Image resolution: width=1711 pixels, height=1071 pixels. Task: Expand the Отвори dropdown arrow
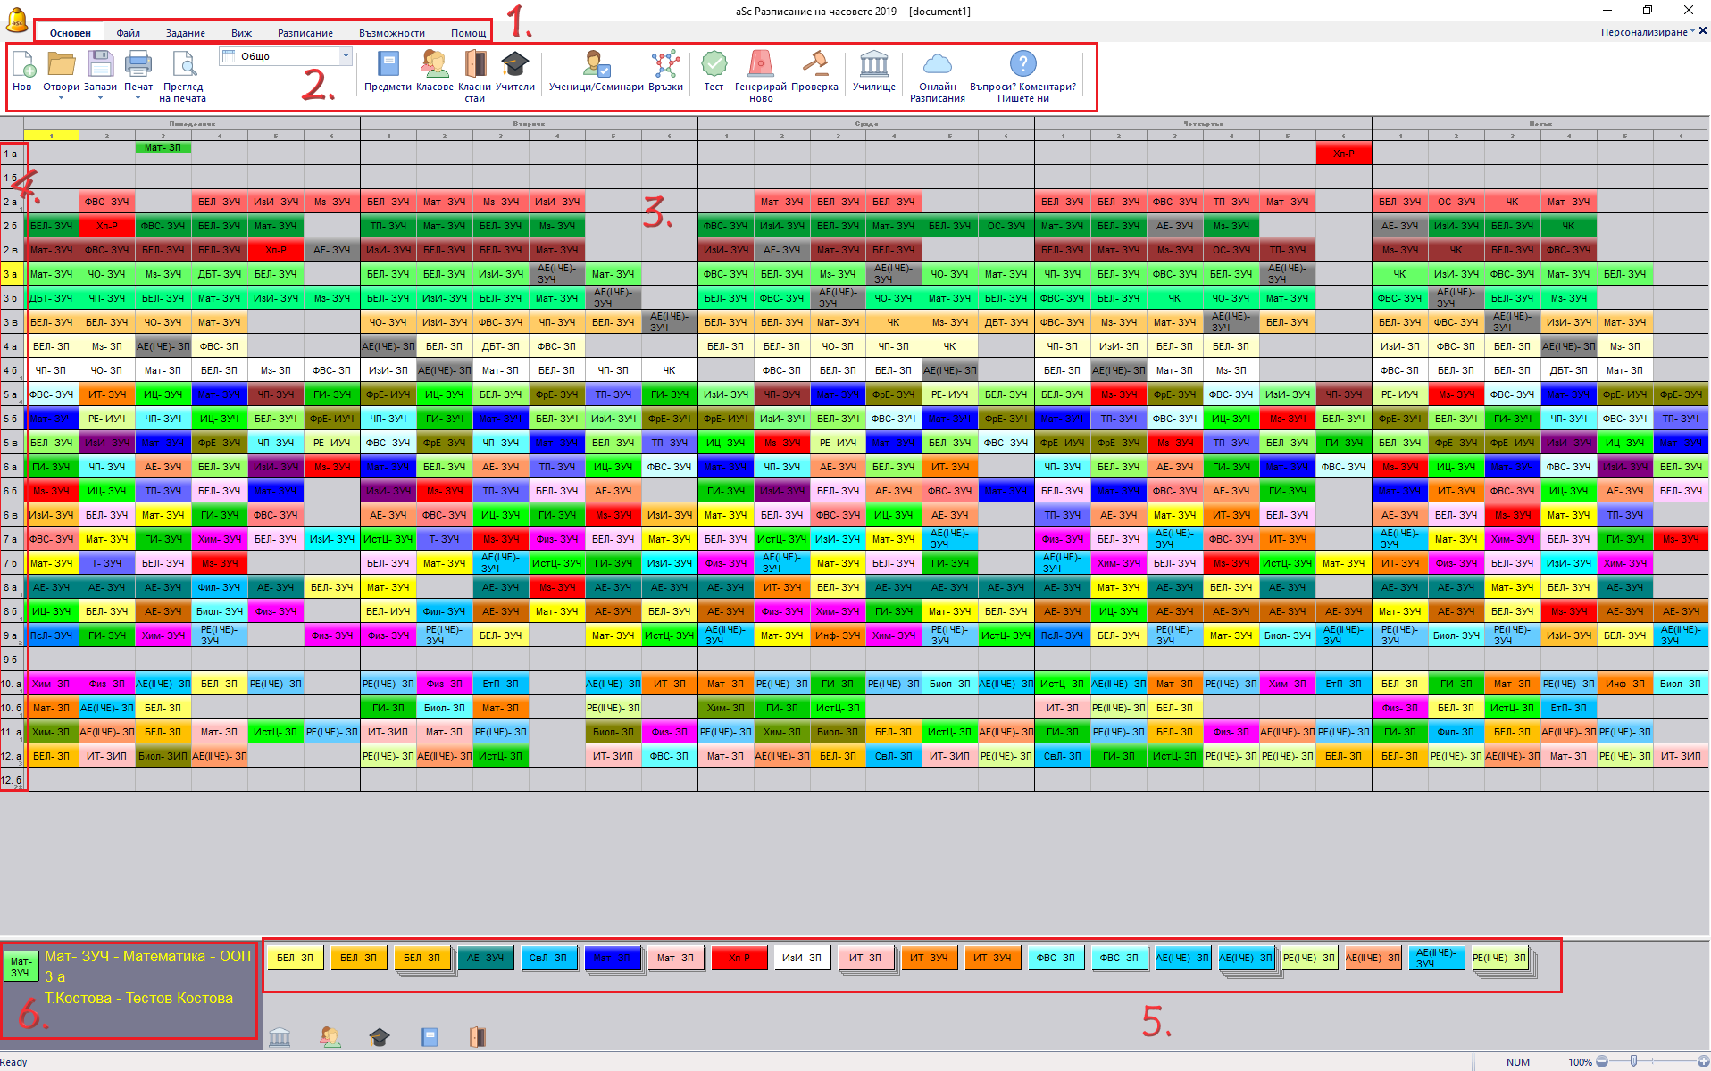[x=62, y=98]
